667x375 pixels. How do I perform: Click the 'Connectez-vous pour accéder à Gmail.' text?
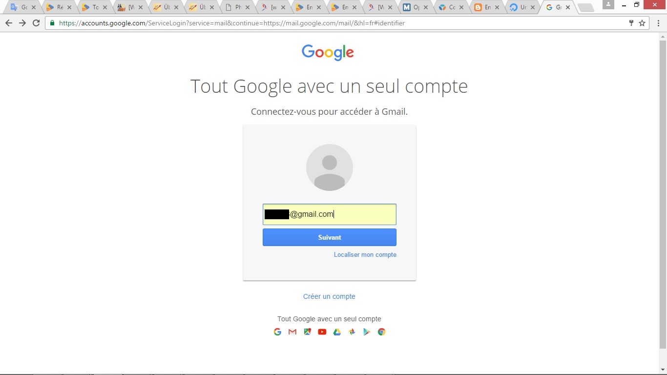[329, 112]
